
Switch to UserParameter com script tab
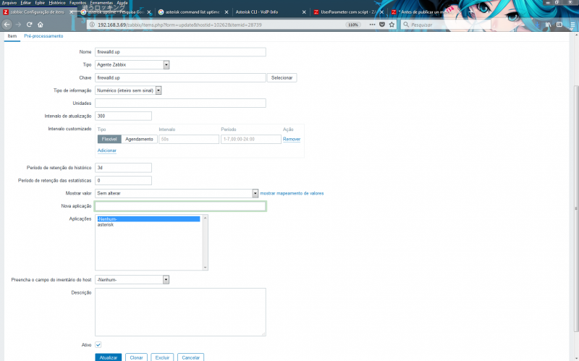[348, 12]
